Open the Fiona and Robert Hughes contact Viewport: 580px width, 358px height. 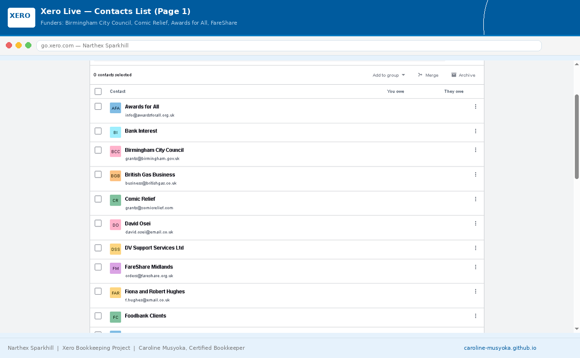[x=155, y=292]
